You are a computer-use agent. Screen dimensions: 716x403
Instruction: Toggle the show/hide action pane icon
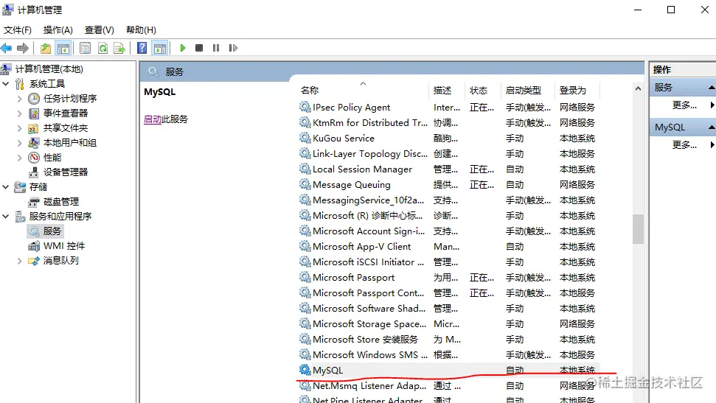(160, 48)
